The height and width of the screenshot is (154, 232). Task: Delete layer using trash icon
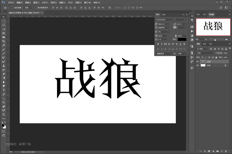pyautogui.click(x=226, y=151)
